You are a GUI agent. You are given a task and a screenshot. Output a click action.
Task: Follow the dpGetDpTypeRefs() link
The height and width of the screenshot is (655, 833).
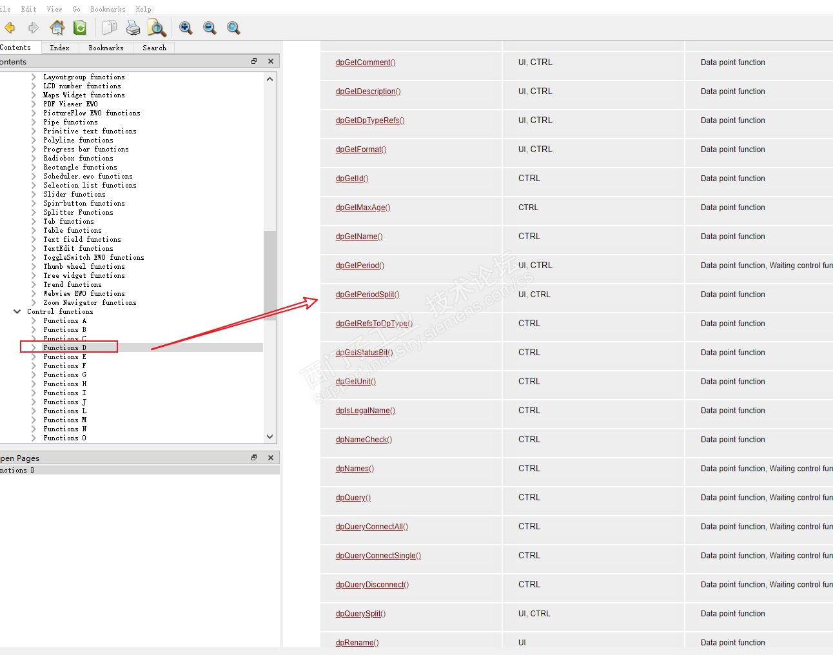(370, 121)
